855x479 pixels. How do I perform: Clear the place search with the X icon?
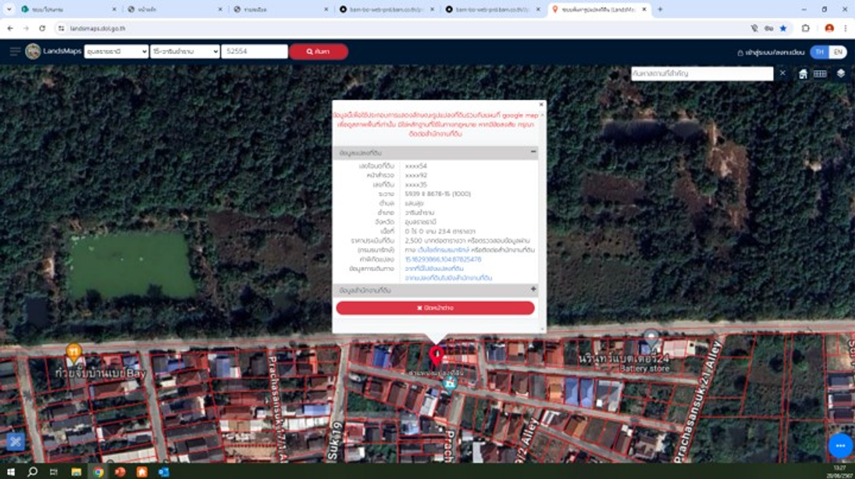782,73
